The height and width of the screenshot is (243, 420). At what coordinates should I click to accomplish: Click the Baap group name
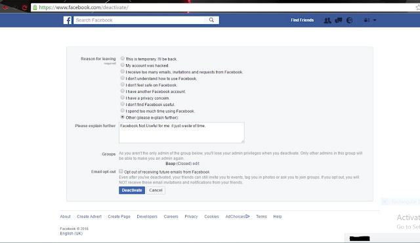171,164
